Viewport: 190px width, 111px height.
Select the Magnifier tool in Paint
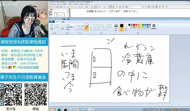pos(82,30)
